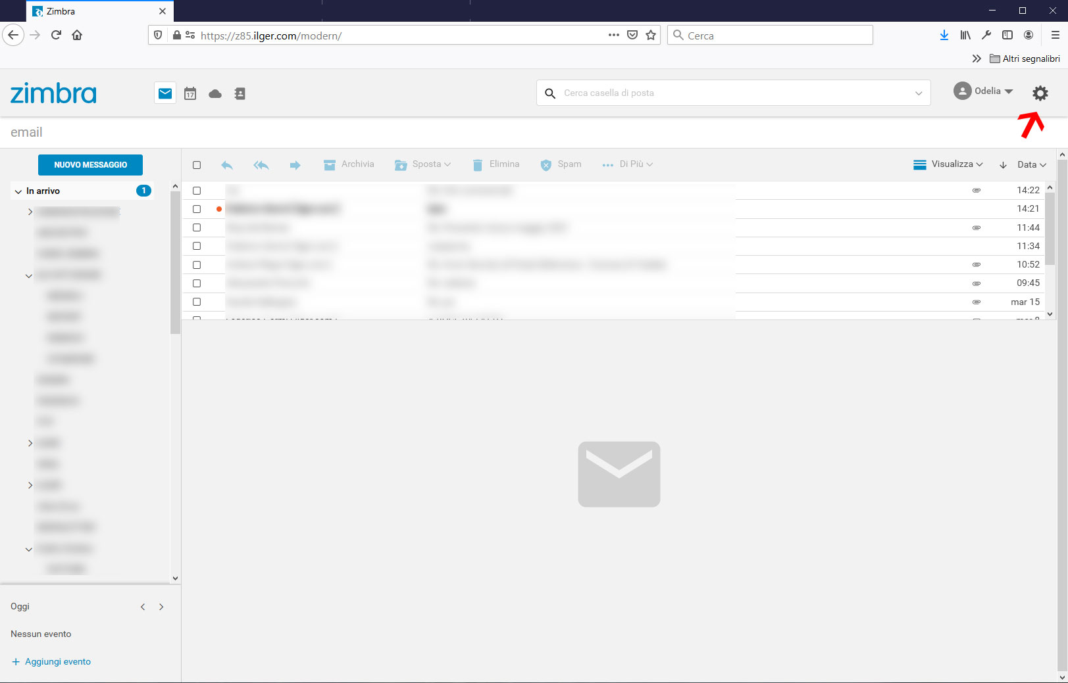Screen dimensions: 1068x683
Task: Click the Reply arrow icon
Action: click(227, 165)
